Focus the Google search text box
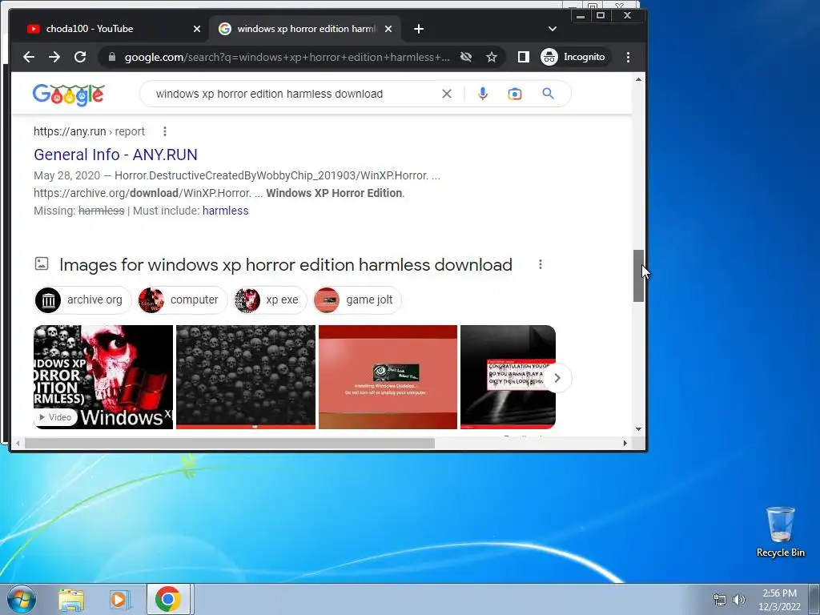Image resolution: width=820 pixels, height=615 pixels. (293, 94)
